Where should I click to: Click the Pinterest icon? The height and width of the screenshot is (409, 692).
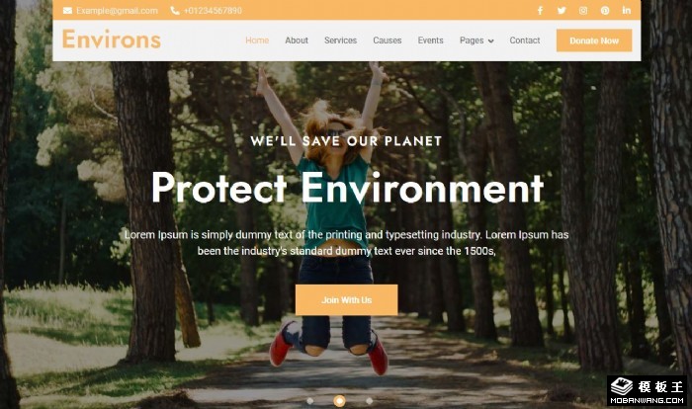(x=605, y=10)
